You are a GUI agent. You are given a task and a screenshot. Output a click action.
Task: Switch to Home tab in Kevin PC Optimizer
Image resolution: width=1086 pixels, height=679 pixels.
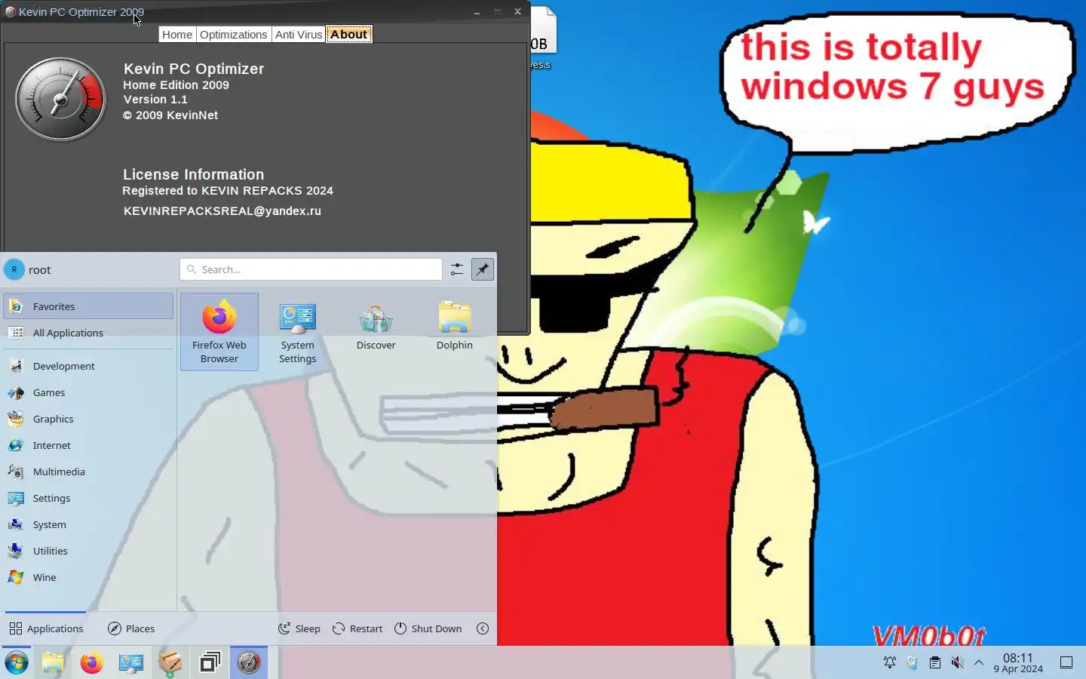click(177, 34)
